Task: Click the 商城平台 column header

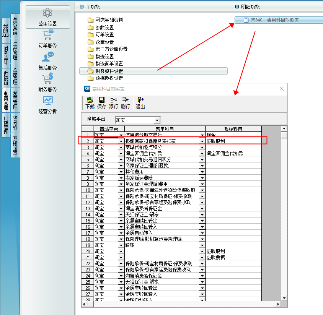Action: click(x=109, y=129)
